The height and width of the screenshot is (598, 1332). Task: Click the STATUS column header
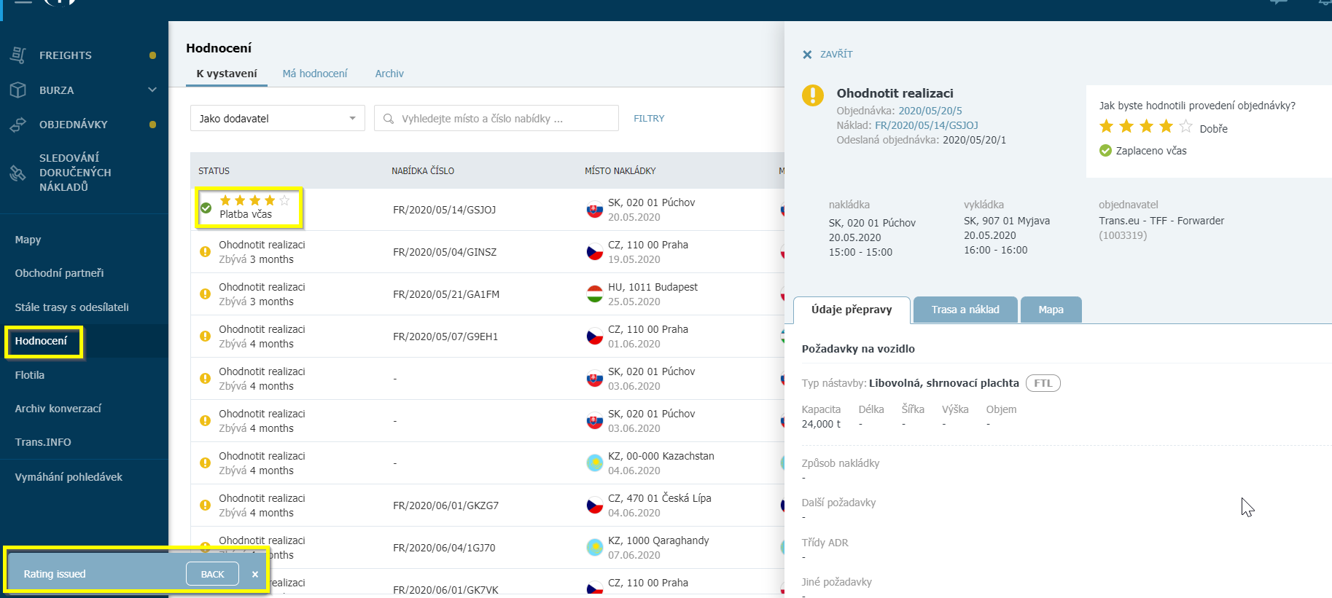pyautogui.click(x=214, y=171)
